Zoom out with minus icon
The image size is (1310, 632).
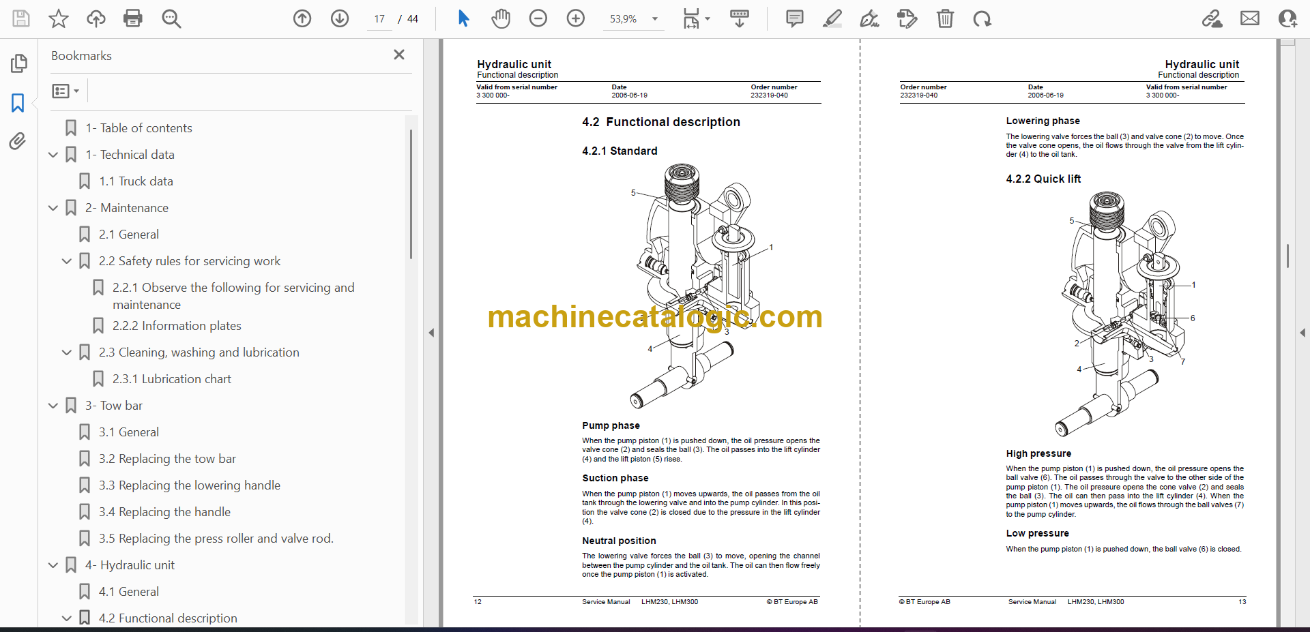(x=538, y=18)
